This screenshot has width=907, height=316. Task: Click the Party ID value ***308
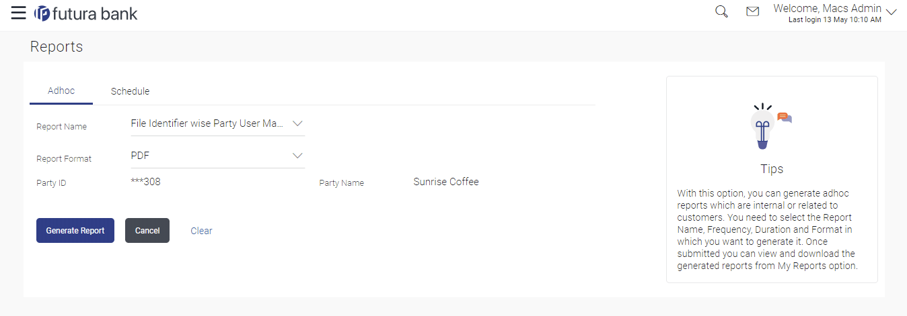click(145, 182)
